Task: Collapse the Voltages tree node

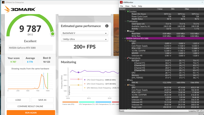Action: click(x=125, y=41)
